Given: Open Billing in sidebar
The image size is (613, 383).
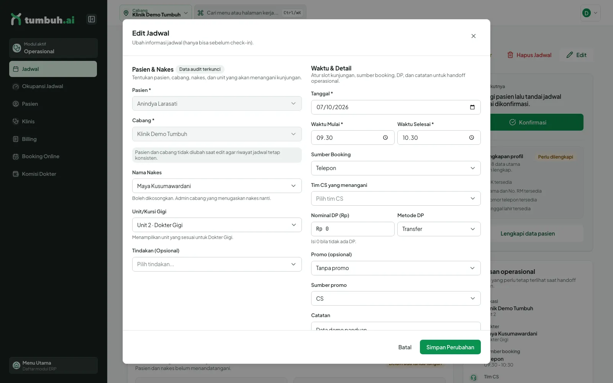Looking at the screenshot, I should [x=53, y=139].
